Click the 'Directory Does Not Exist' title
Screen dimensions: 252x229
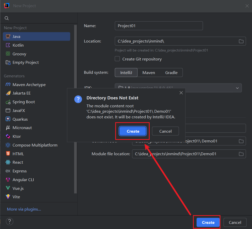tap(112, 98)
